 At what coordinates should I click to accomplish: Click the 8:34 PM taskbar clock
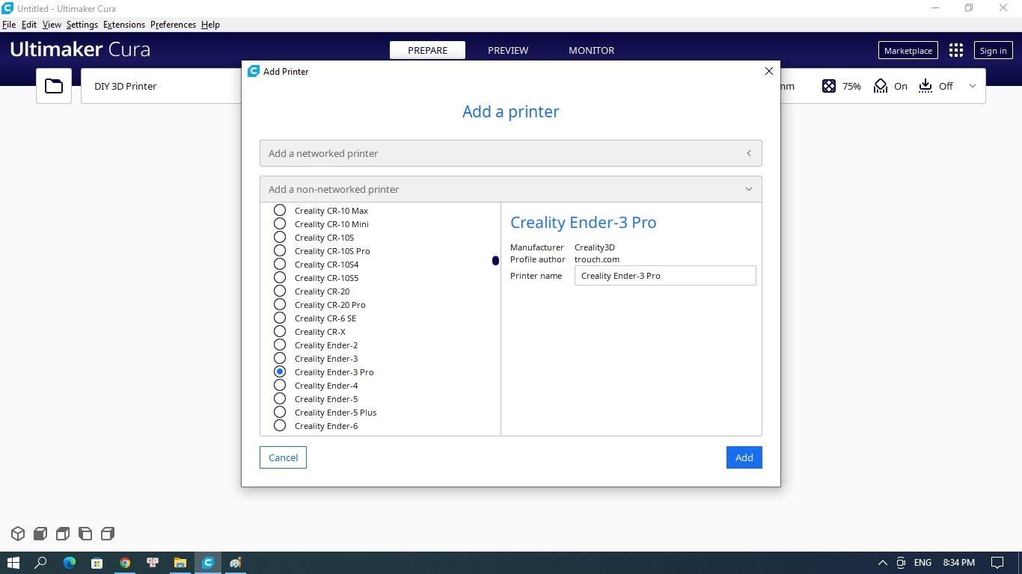click(x=958, y=563)
